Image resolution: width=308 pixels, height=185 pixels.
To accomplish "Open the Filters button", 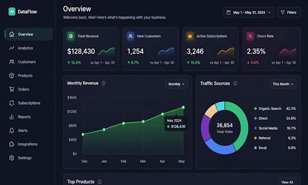I will 289,12.
